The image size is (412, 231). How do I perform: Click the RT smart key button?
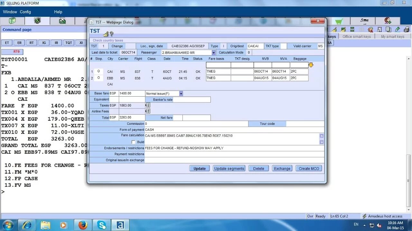(32, 43)
